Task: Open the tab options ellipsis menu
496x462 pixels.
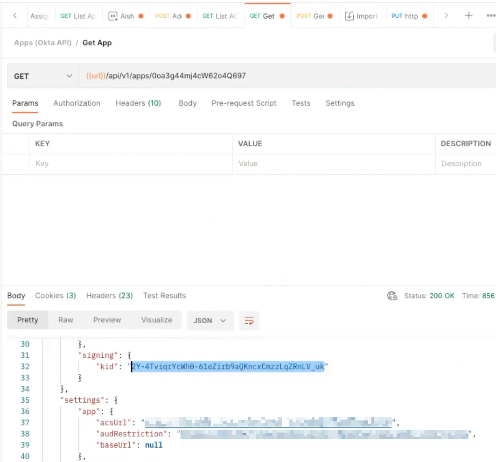Action: click(x=490, y=15)
